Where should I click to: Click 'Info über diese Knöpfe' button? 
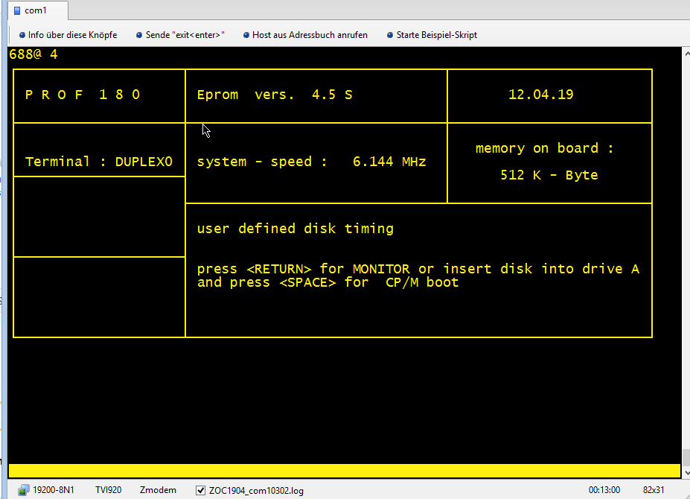(x=72, y=35)
